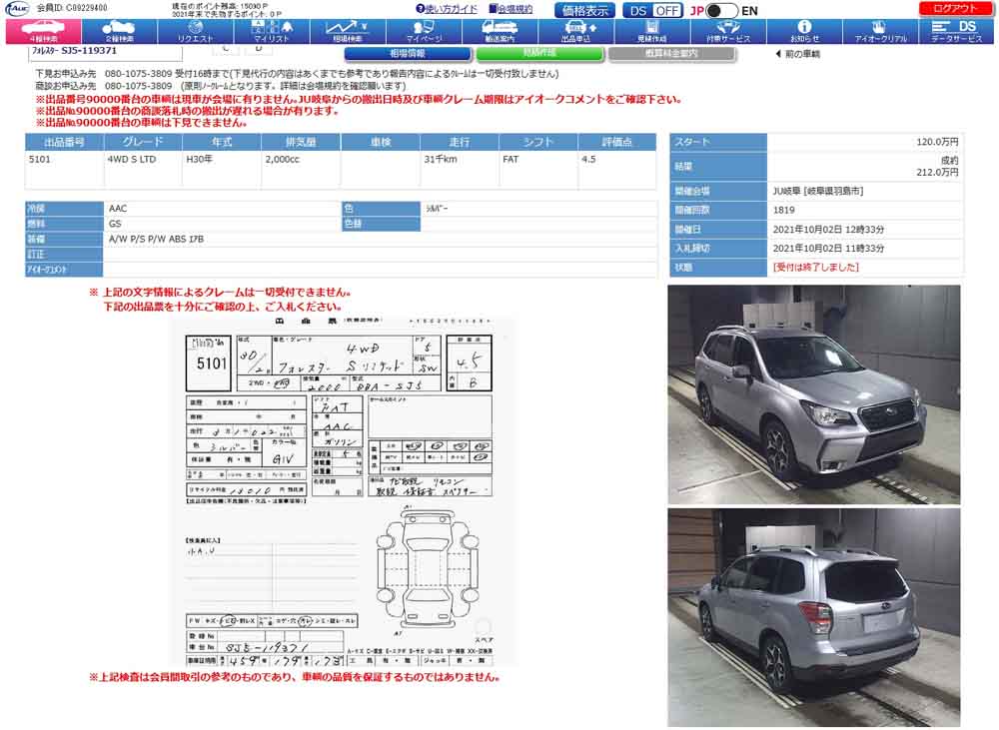Click the 評価点 column header
999x730 pixels.
(x=616, y=142)
